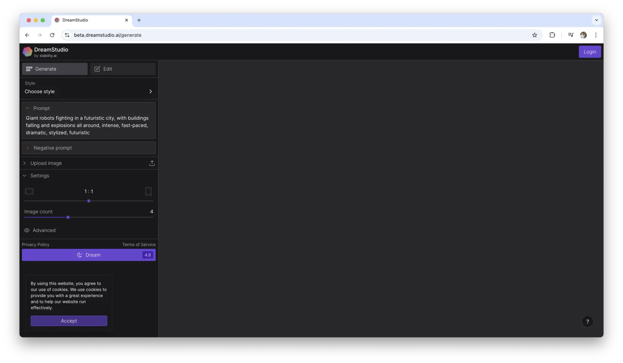
Task: Accept the cookie notice
Action: [69, 321]
